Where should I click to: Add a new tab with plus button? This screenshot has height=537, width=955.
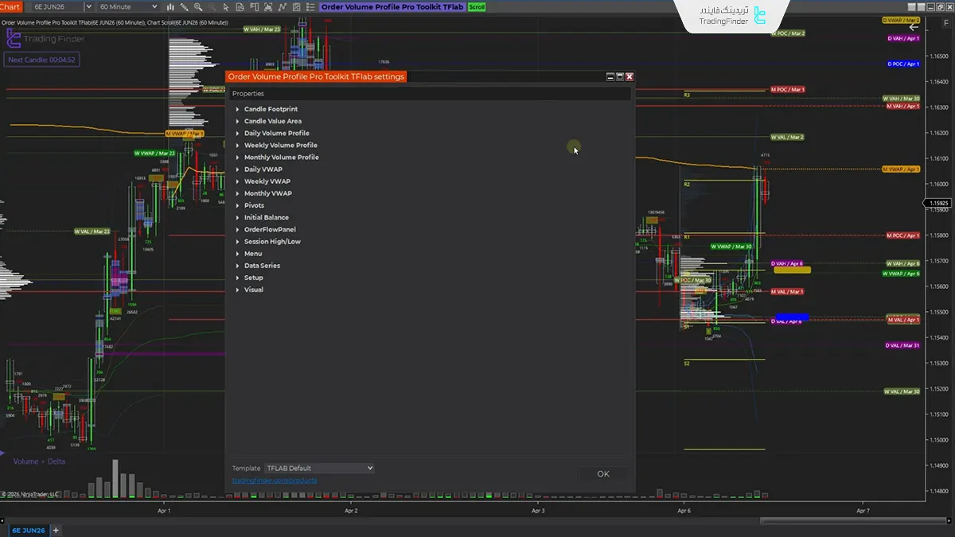tap(56, 530)
